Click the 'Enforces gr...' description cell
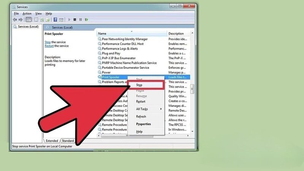 tap(177, 68)
